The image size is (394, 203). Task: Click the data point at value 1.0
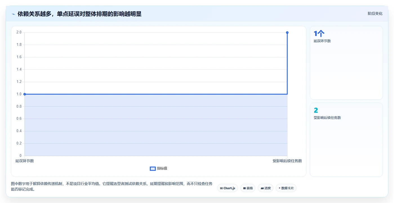(x=25, y=94)
